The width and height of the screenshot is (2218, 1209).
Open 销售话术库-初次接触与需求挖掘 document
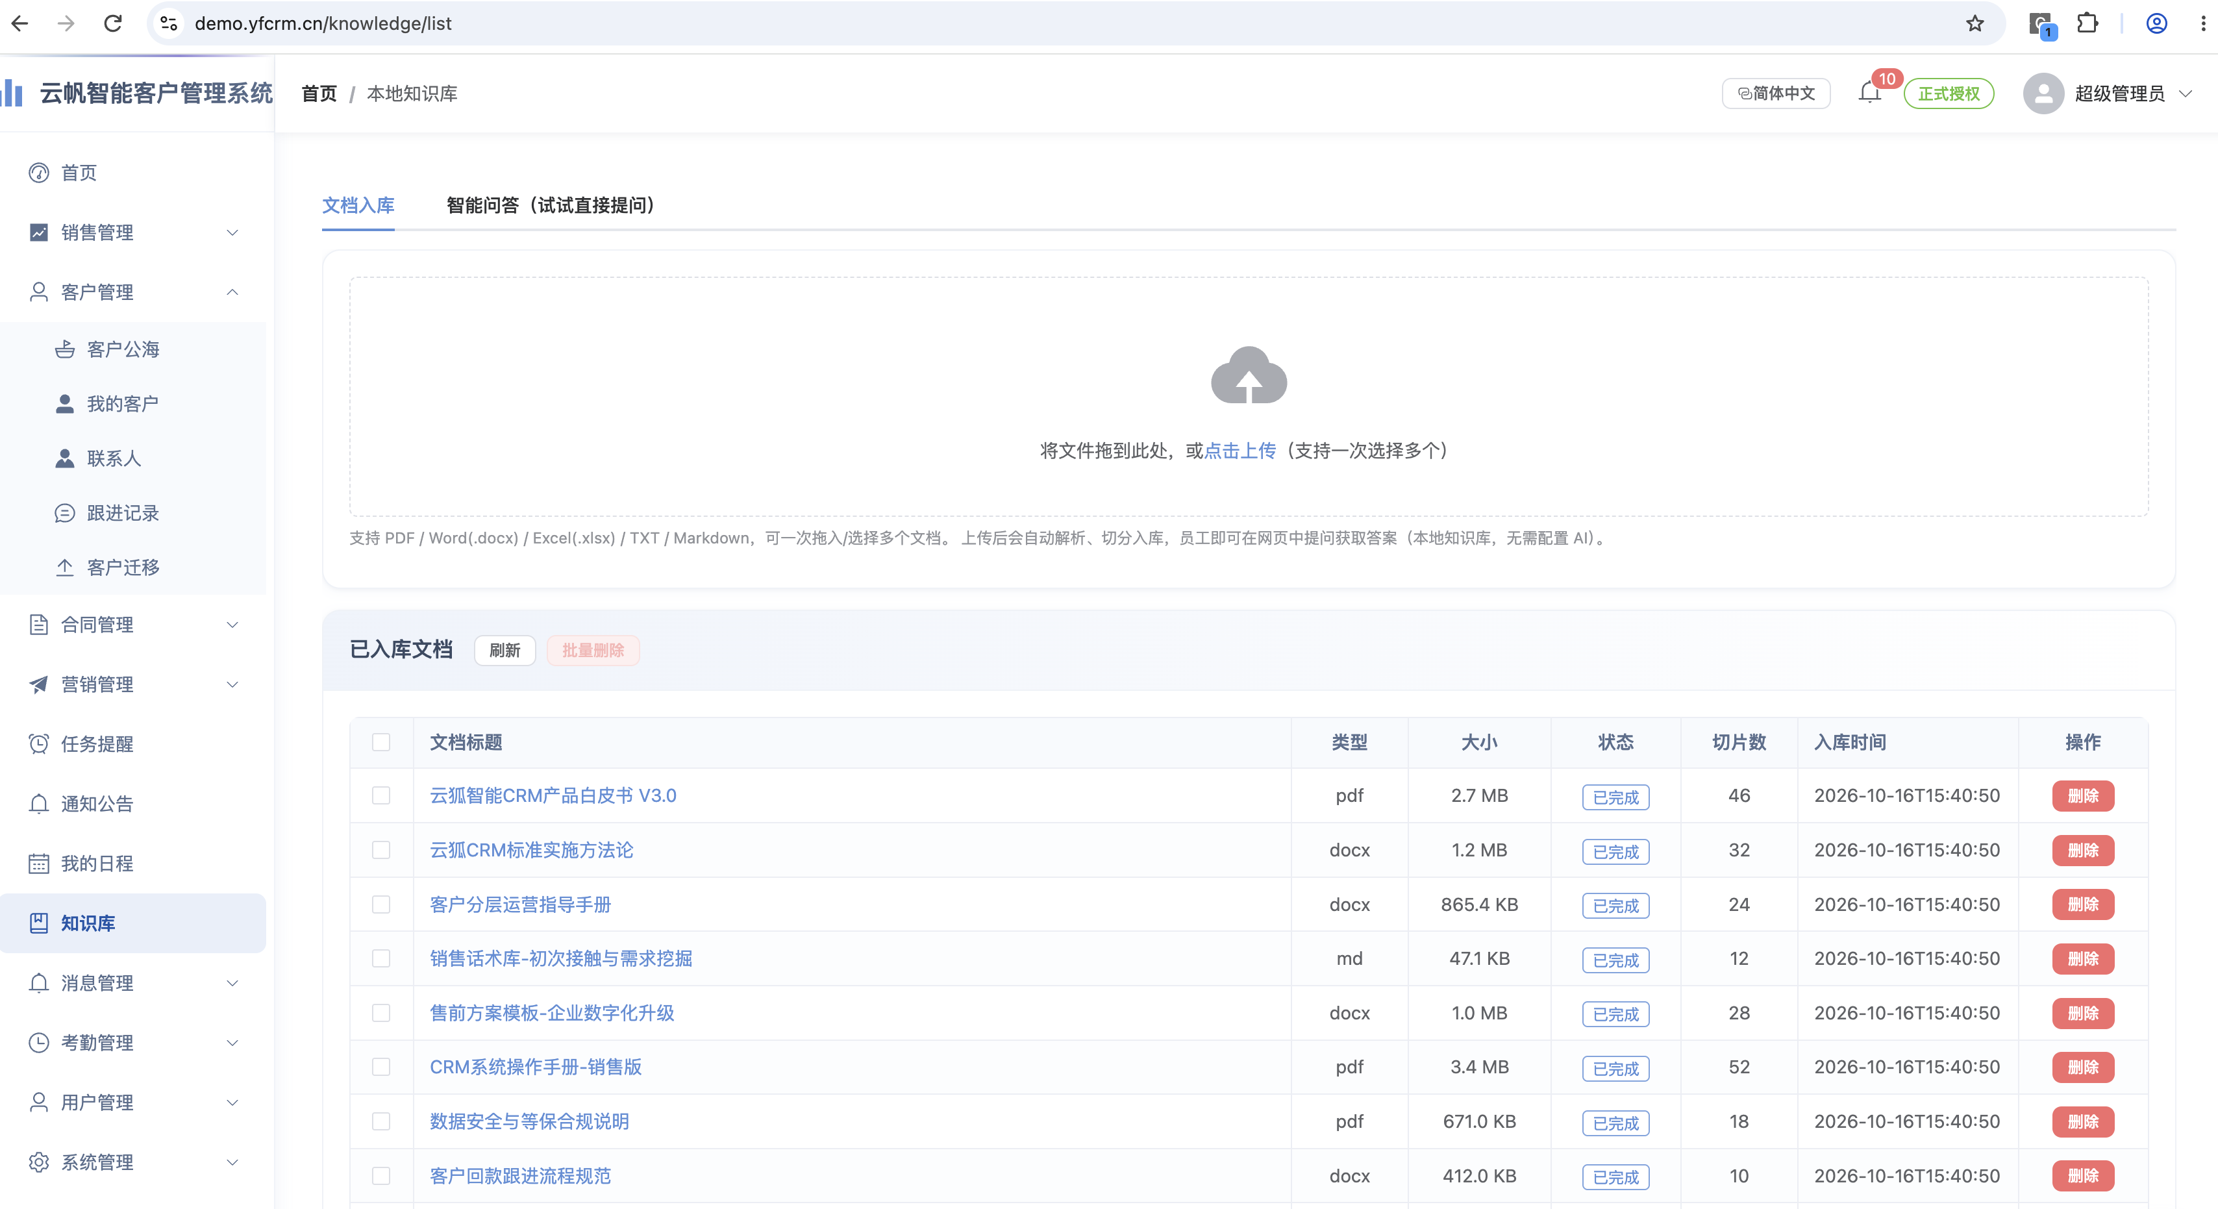click(560, 958)
